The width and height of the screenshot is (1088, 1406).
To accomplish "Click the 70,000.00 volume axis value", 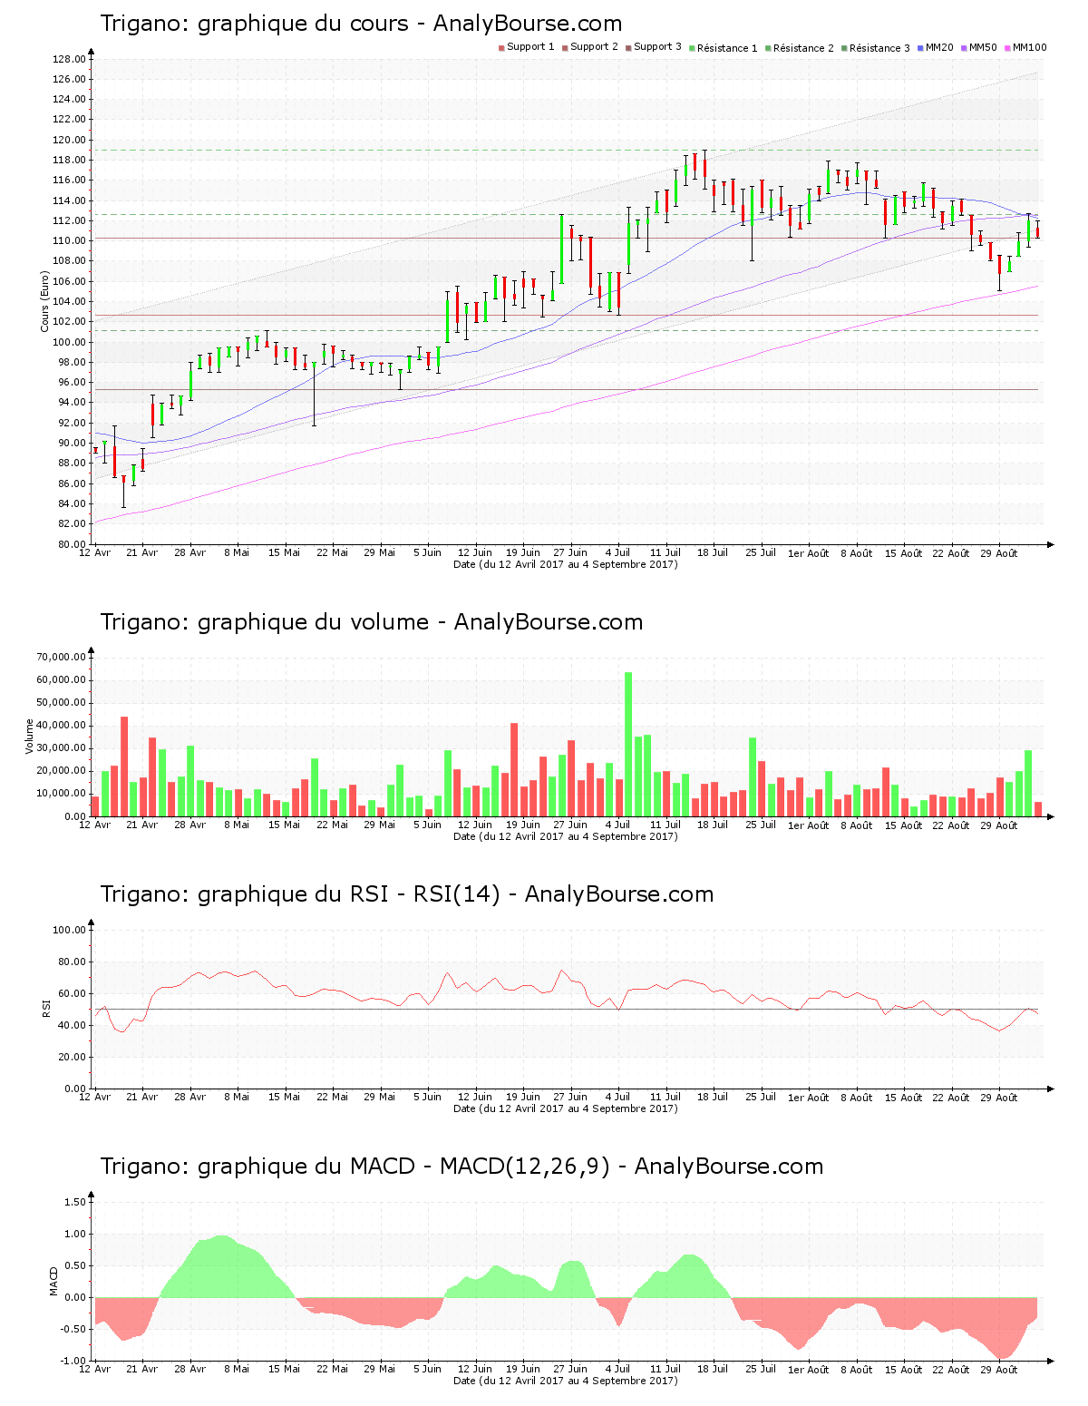I will pyautogui.click(x=62, y=658).
